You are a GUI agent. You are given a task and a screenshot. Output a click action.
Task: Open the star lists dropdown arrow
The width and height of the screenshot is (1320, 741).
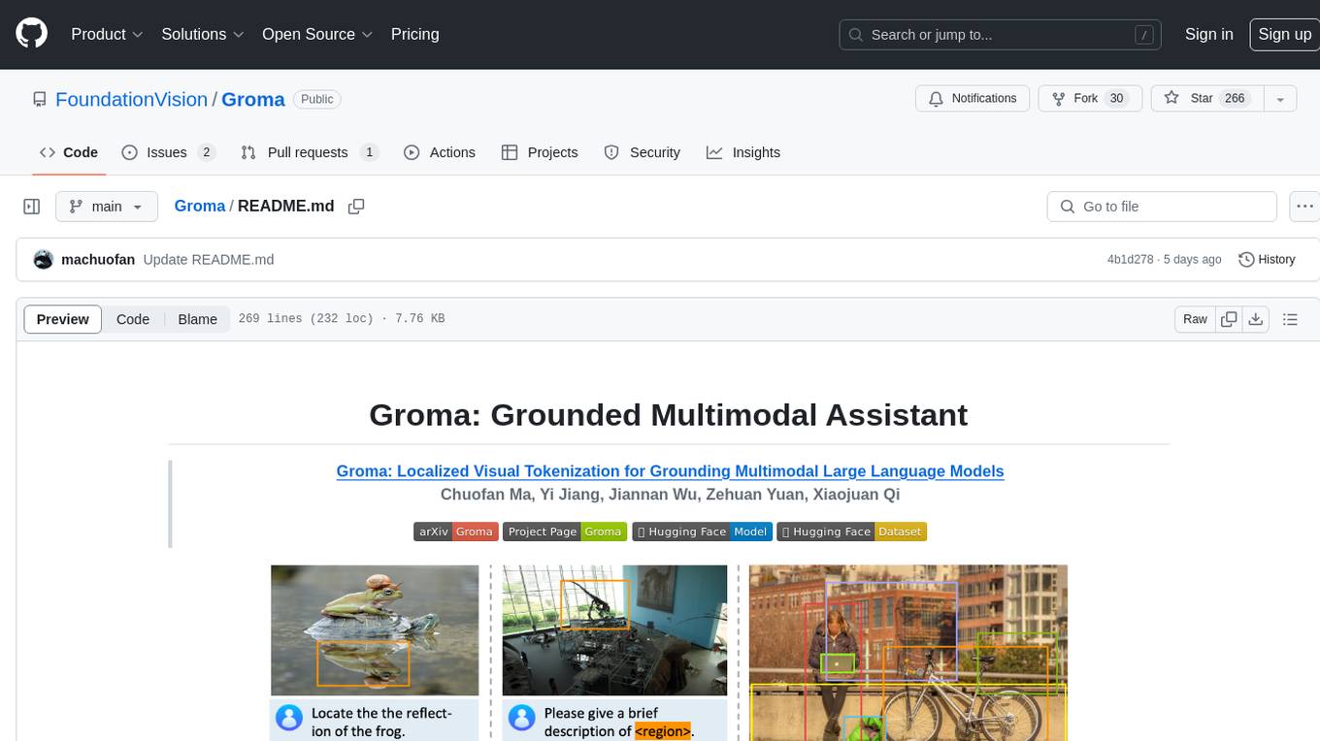pyautogui.click(x=1280, y=99)
